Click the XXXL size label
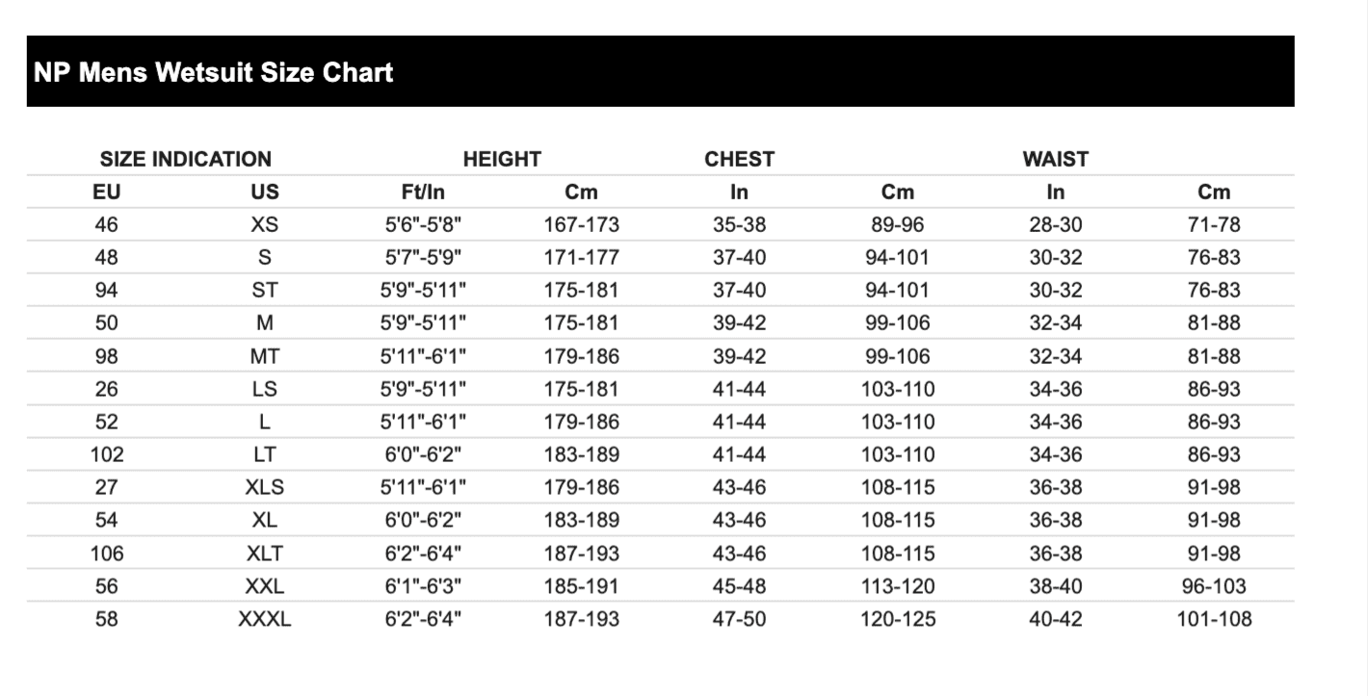This screenshot has width=1368, height=696. pos(264,619)
